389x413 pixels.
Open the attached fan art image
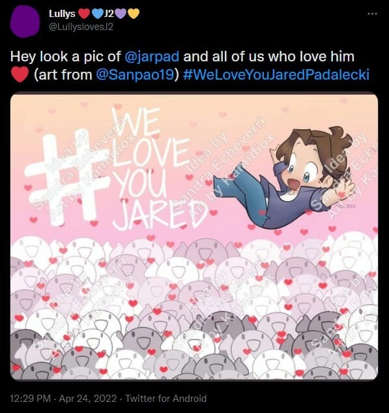point(194,236)
